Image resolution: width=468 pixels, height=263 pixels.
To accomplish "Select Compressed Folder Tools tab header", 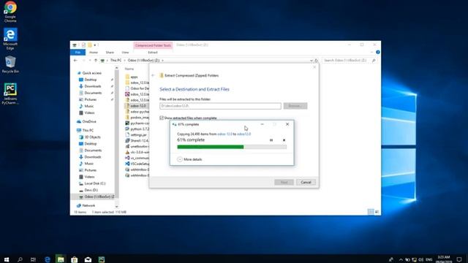I will pos(153,45).
